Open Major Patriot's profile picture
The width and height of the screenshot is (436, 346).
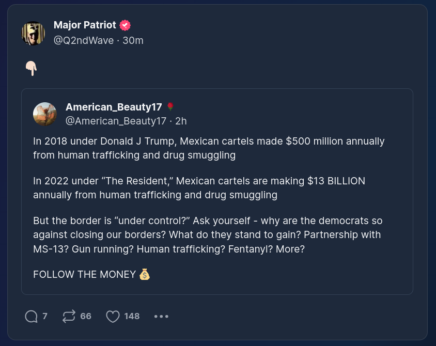click(34, 33)
